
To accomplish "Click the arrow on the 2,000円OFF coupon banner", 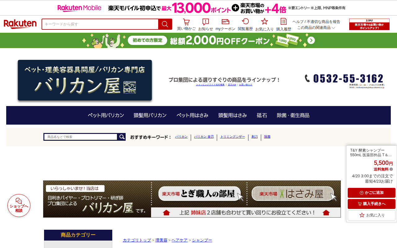I will point(311,41).
